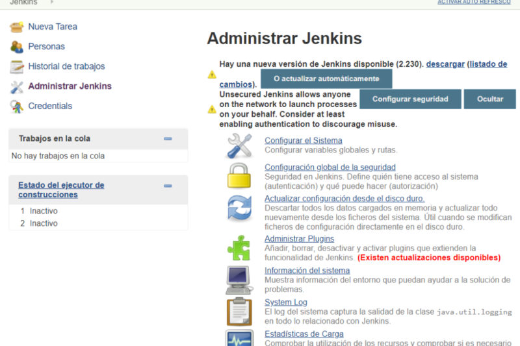Click the blue reload arrows icon
Image resolution: width=520 pixels, height=346 pixels.
click(x=239, y=208)
